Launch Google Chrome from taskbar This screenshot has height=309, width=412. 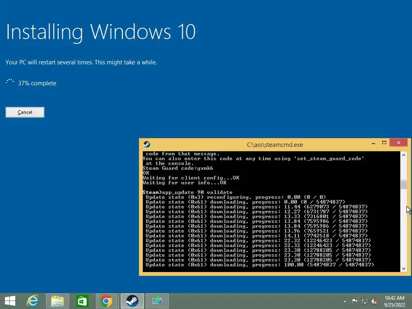(106, 301)
